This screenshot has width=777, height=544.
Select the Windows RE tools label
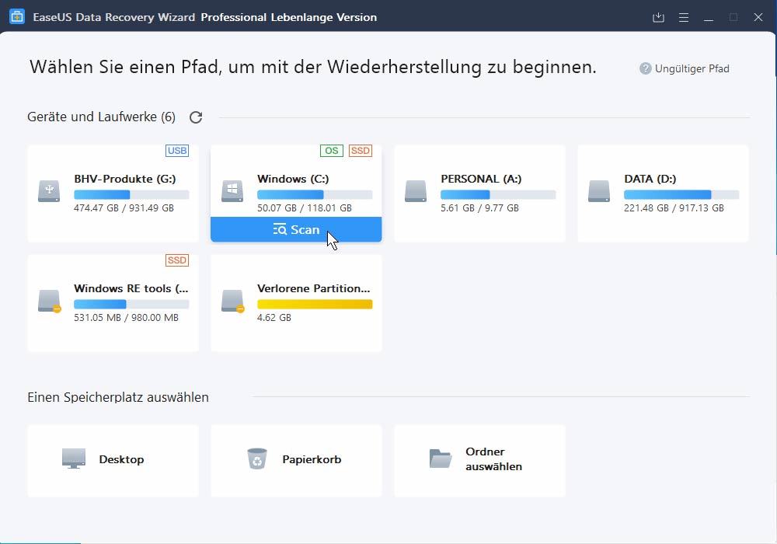click(131, 288)
